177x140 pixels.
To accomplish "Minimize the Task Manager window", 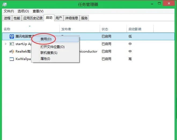I will pos(152,4).
